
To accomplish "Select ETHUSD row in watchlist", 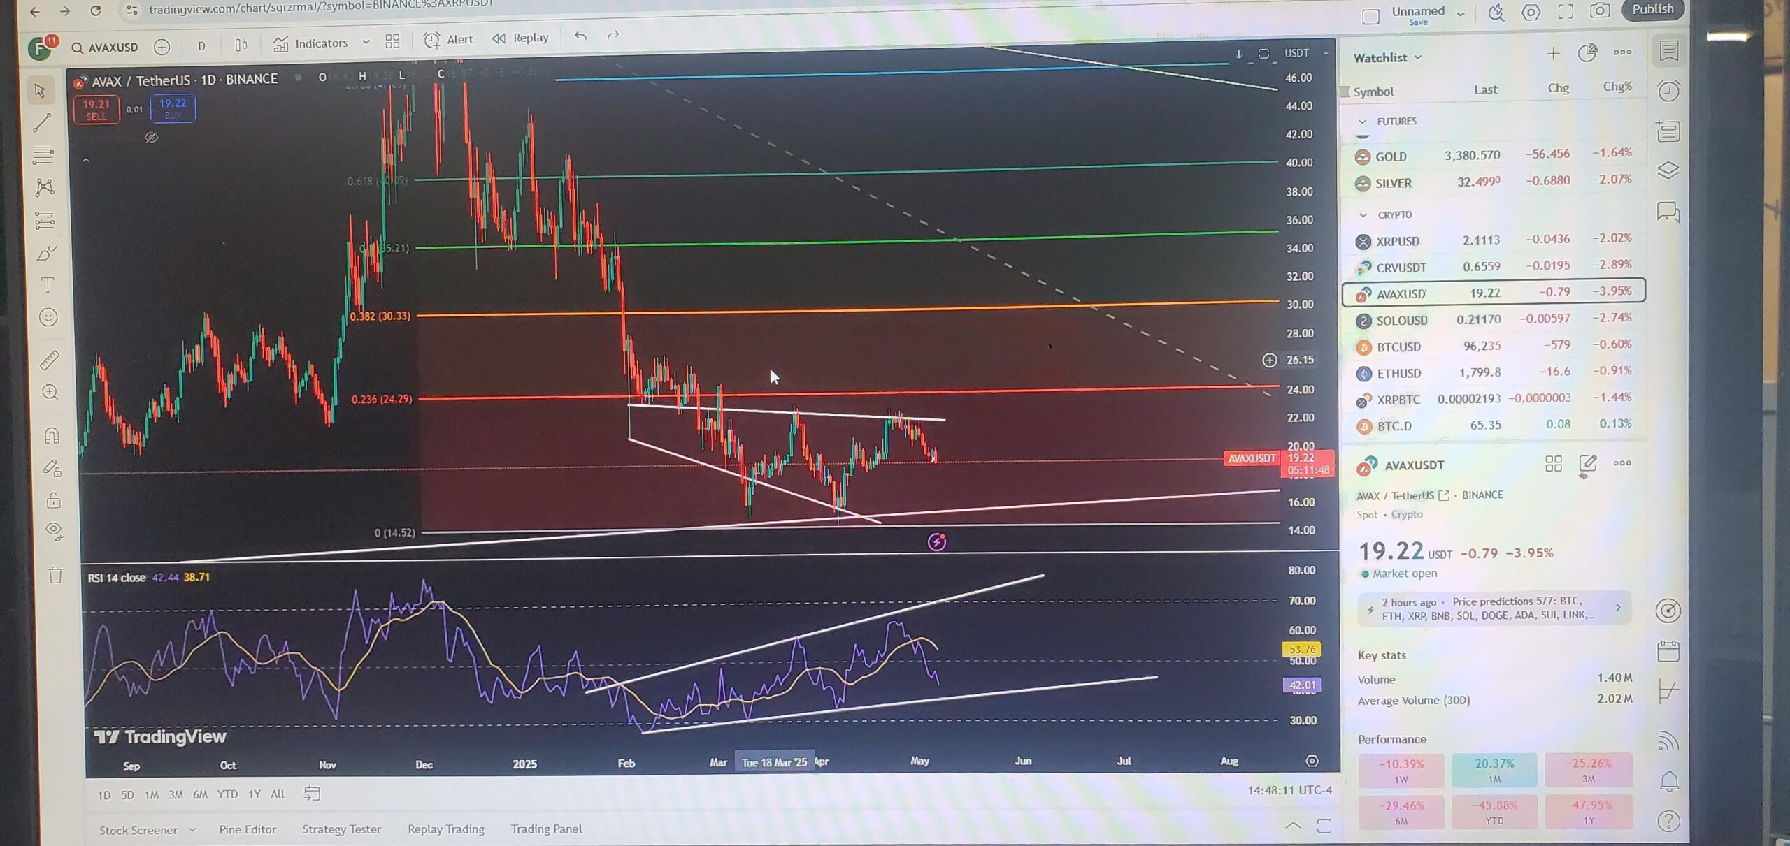I will [1495, 372].
